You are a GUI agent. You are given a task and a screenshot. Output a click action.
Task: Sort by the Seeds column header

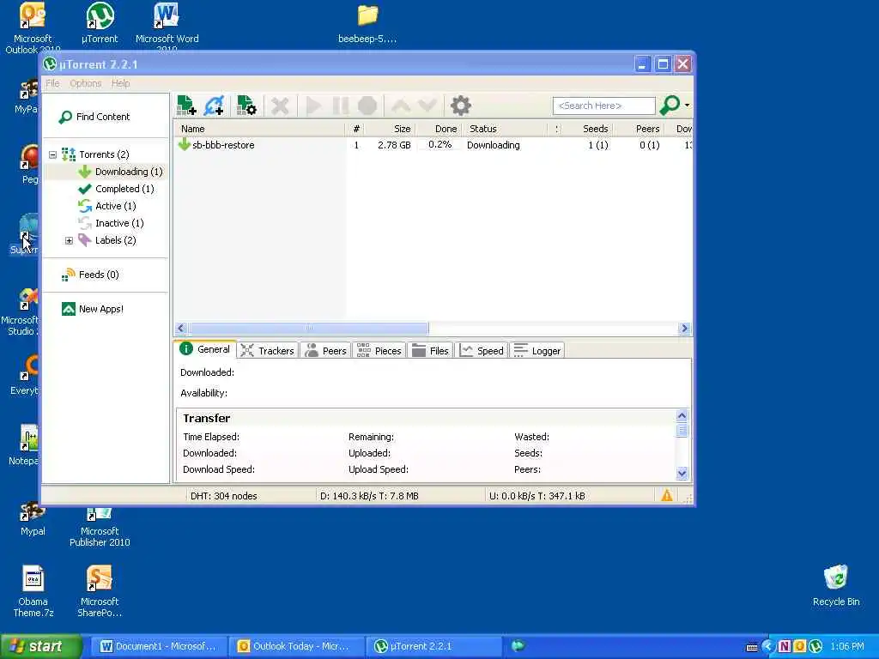[x=588, y=129]
